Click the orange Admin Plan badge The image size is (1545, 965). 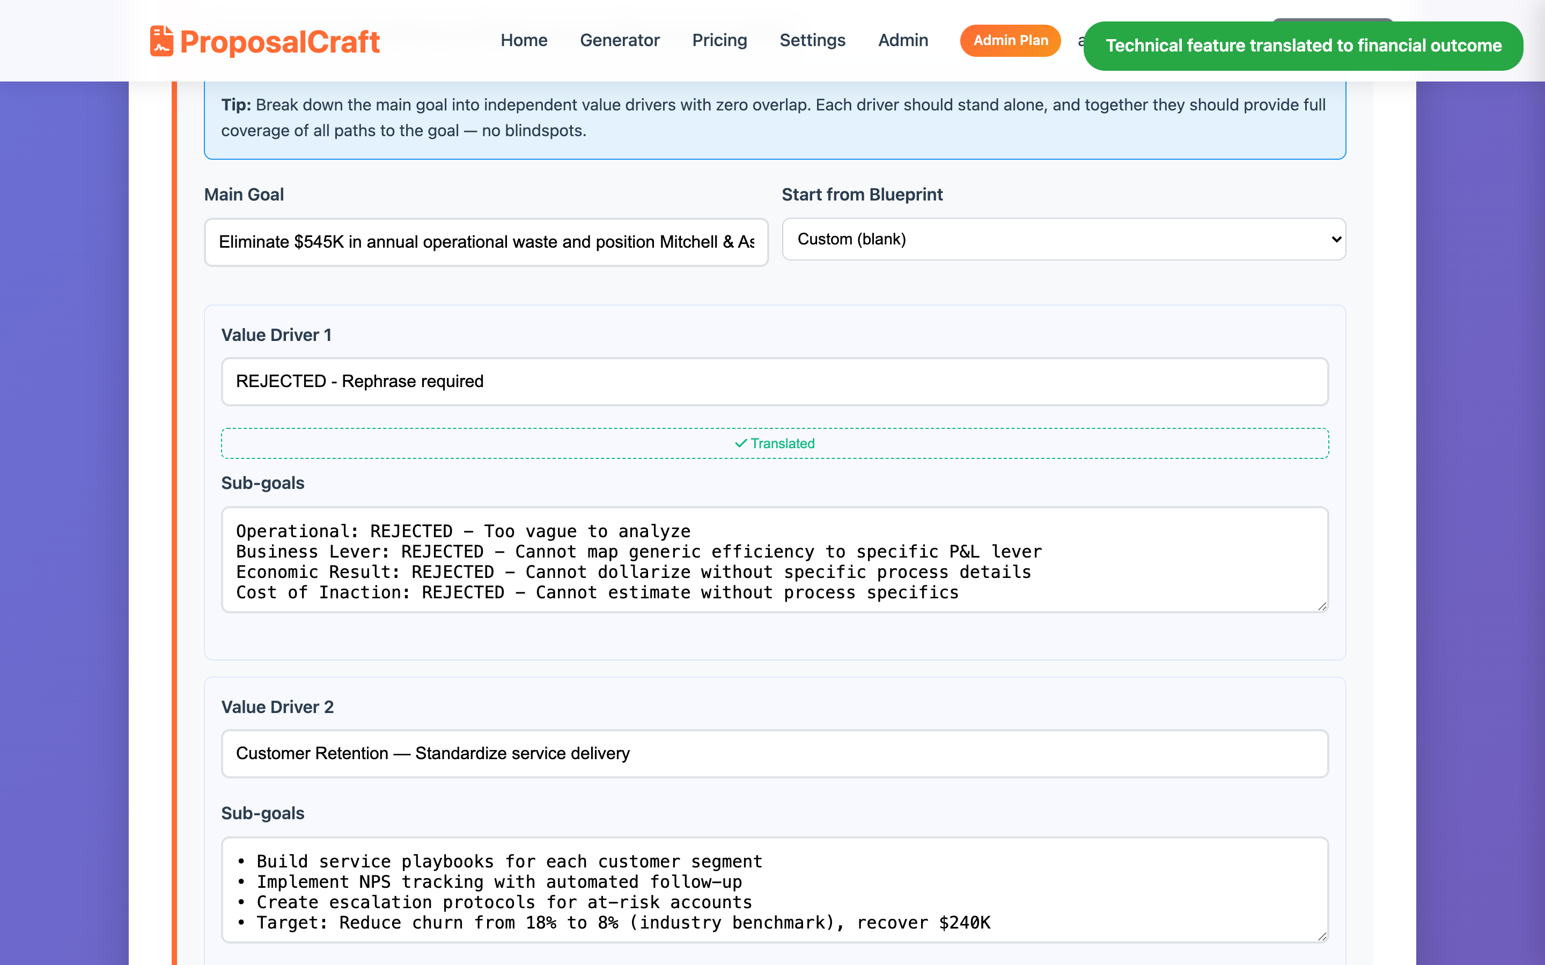click(x=1010, y=40)
